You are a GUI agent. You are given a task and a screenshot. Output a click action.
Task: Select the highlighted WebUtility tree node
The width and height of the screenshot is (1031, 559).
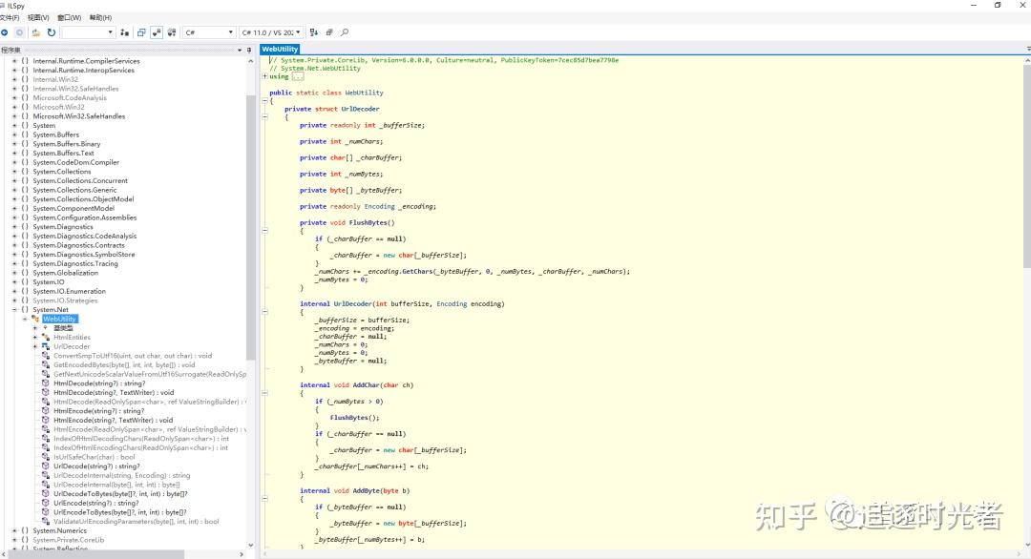coord(60,319)
